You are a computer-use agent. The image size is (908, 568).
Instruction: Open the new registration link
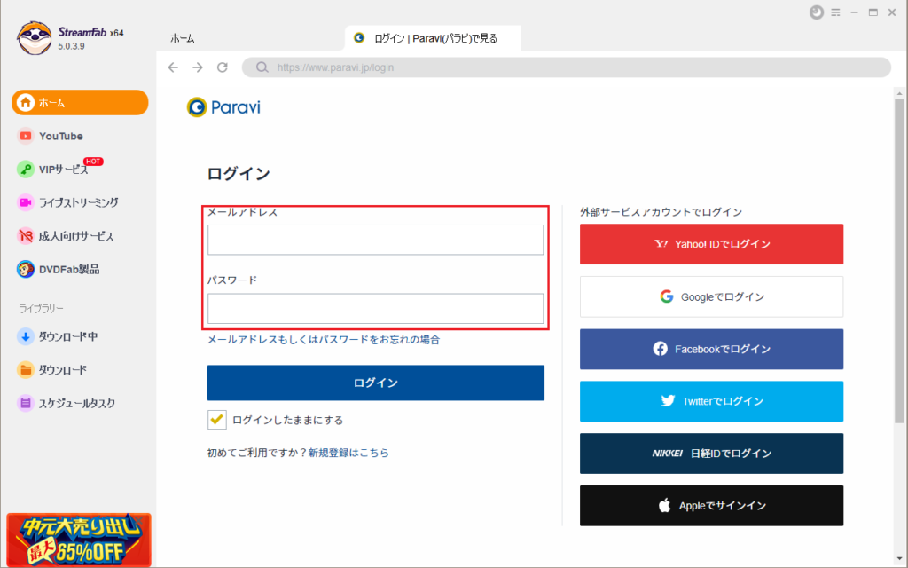[x=348, y=453]
